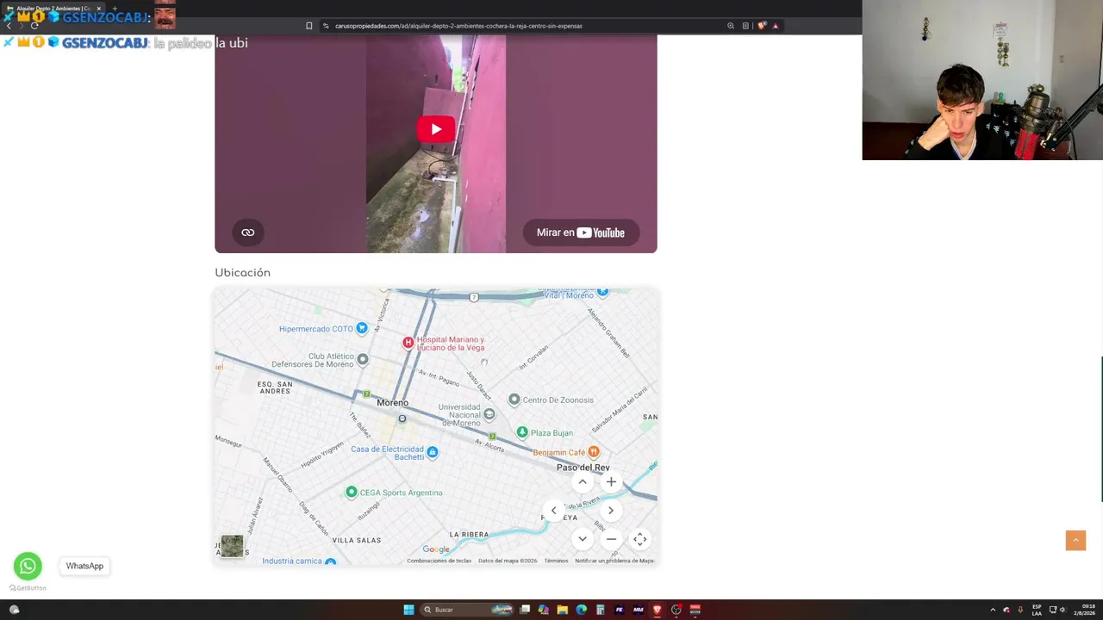Image resolution: width=1103 pixels, height=620 pixels.
Task: Switch map to satellite imagery thumbnail
Action: 232,546
